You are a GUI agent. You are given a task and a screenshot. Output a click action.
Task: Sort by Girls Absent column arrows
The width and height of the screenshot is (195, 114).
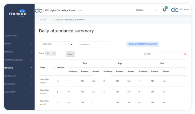point(185,72)
